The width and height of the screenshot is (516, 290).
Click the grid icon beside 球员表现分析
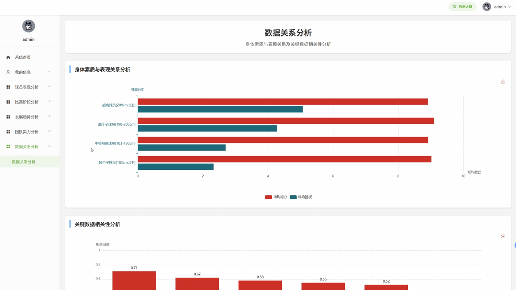[x=8, y=87]
